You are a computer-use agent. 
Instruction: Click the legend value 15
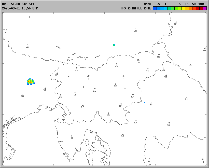pos(187,4)
